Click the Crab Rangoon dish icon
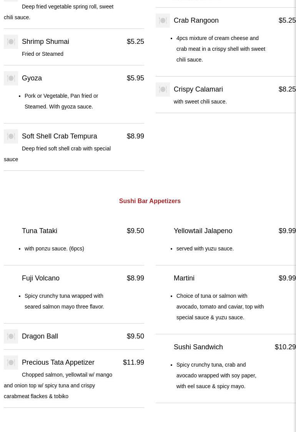 [x=163, y=20]
